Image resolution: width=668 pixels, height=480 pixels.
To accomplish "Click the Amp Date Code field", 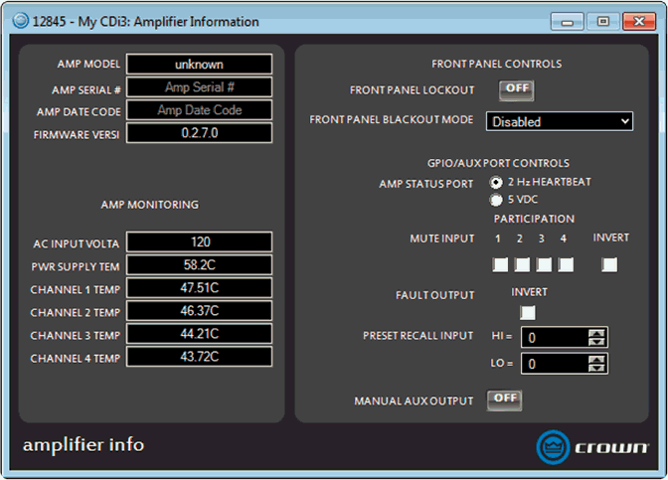I will pyautogui.click(x=200, y=110).
